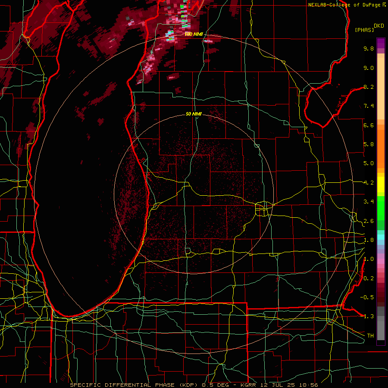The height and width of the screenshot is (388, 388).
Task: Click the cyan swatch near 1.8
Action: [x=381, y=237]
